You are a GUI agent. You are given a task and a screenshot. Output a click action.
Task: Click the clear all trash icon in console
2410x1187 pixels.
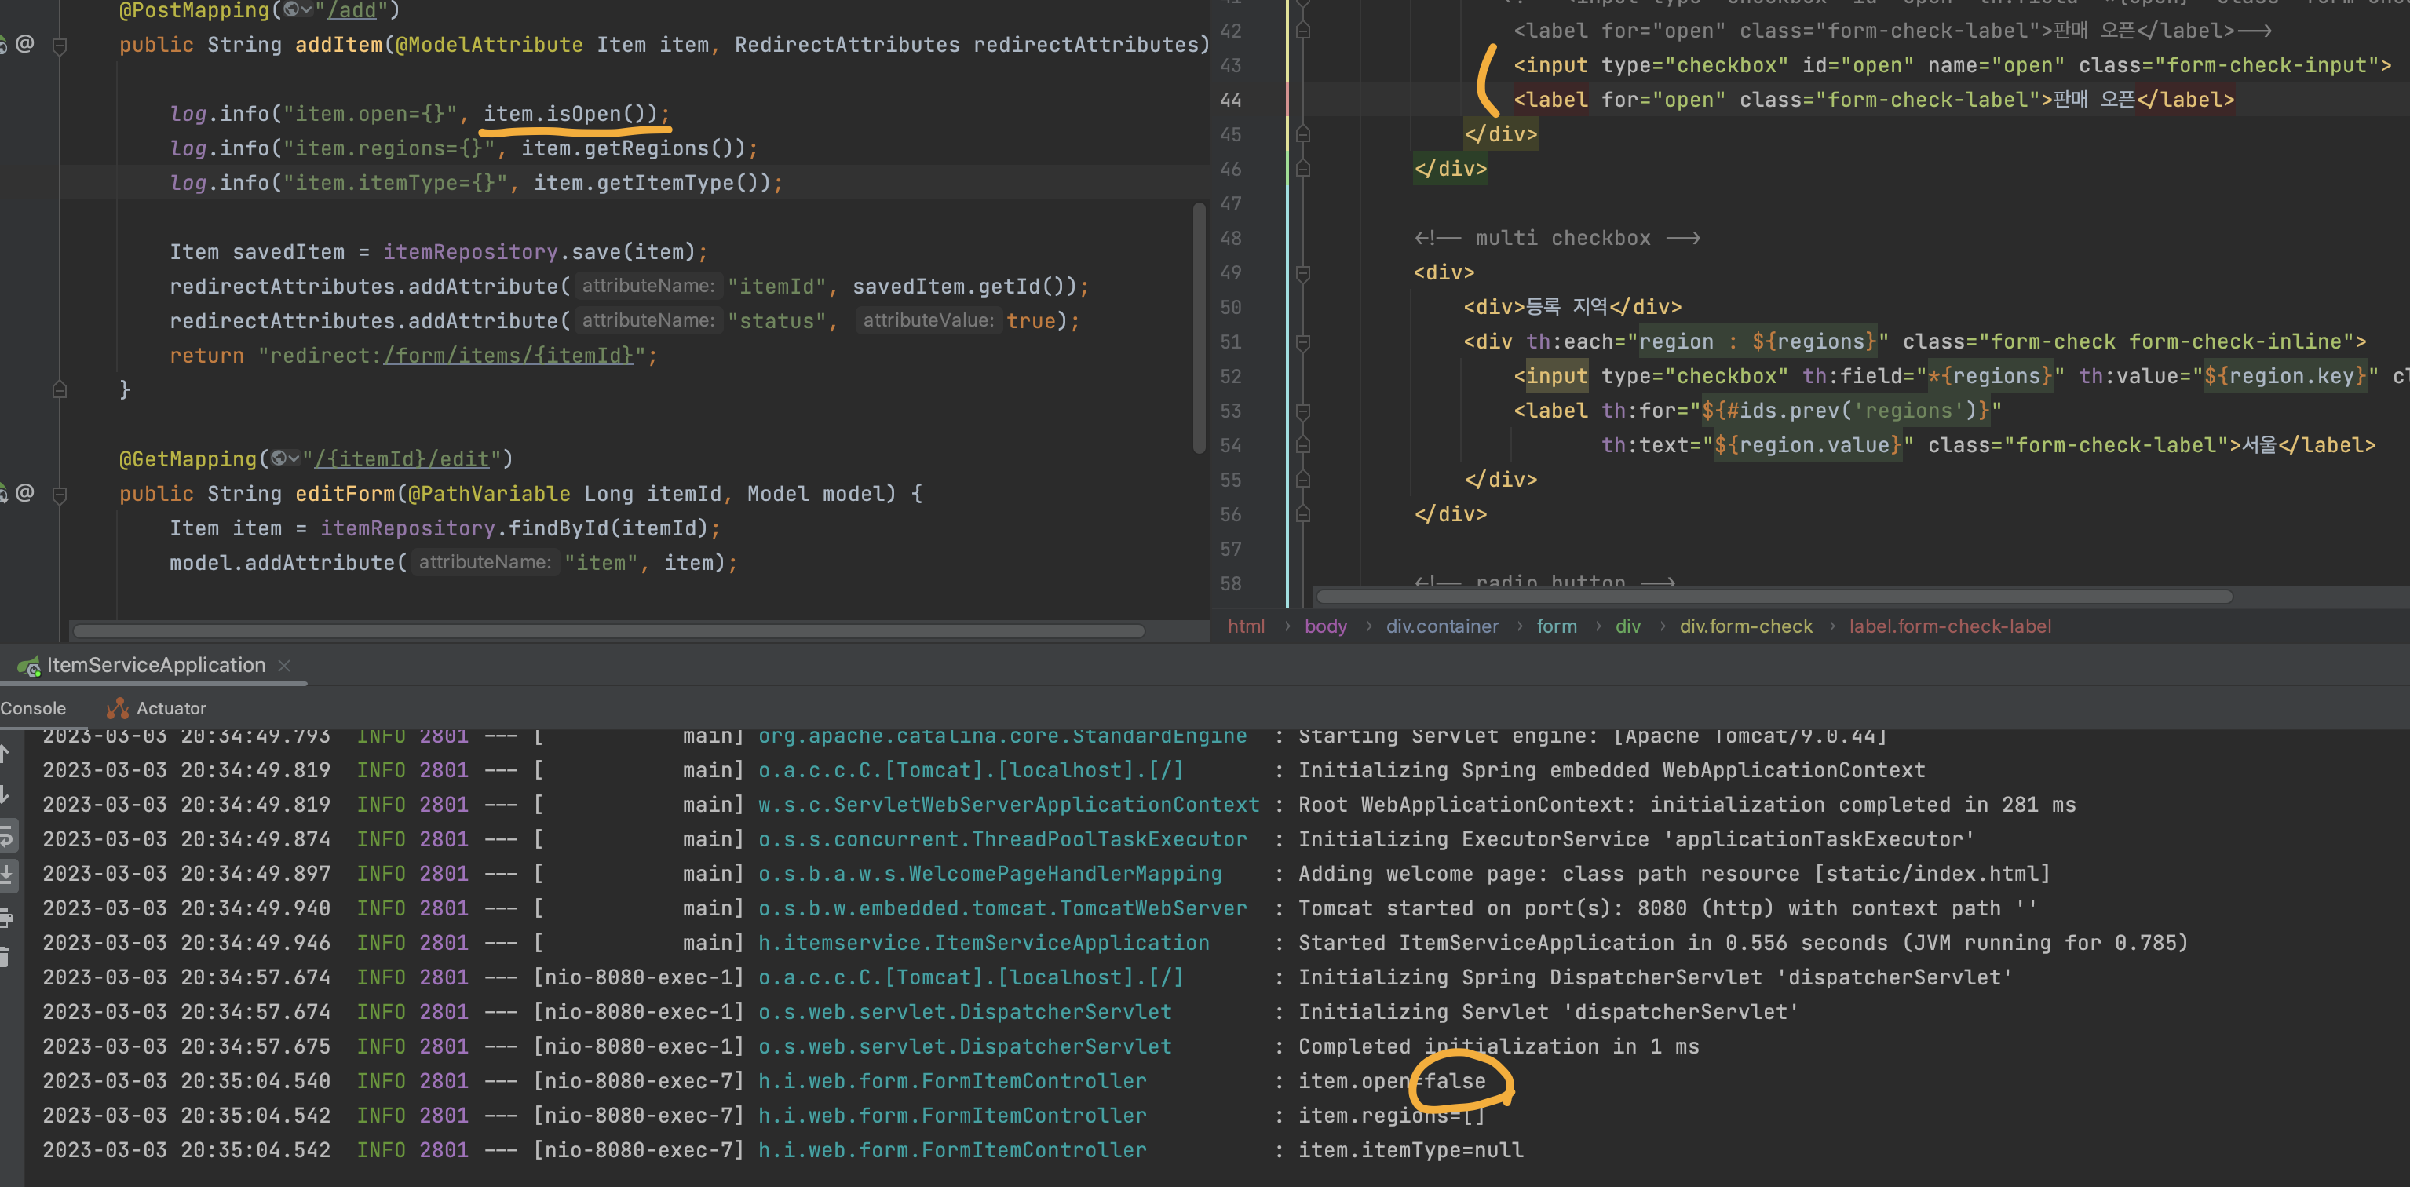coord(5,956)
